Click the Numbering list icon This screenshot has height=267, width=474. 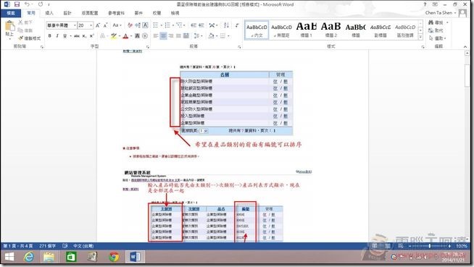click(x=167, y=25)
